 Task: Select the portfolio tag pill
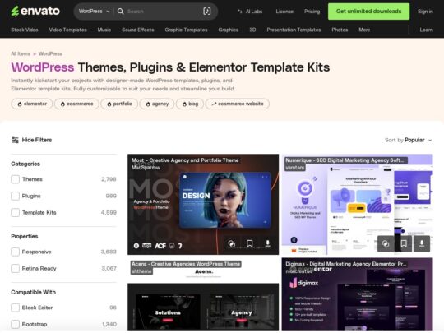(119, 104)
